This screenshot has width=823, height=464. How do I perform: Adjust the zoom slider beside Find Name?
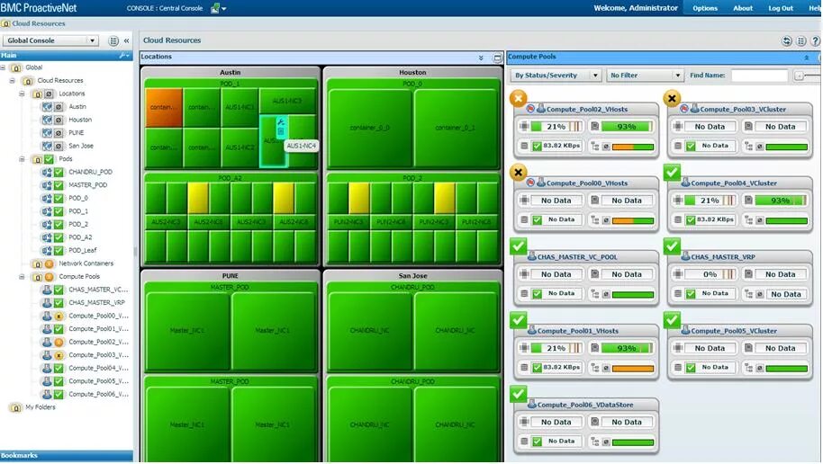[800, 76]
